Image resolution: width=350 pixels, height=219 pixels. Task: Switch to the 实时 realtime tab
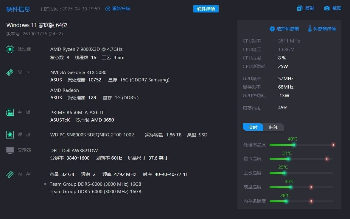coord(253,127)
